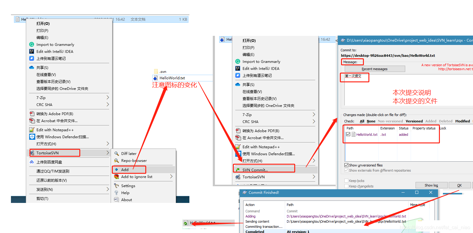Expand 发送到(N) submenu arrow

[x=108, y=189]
